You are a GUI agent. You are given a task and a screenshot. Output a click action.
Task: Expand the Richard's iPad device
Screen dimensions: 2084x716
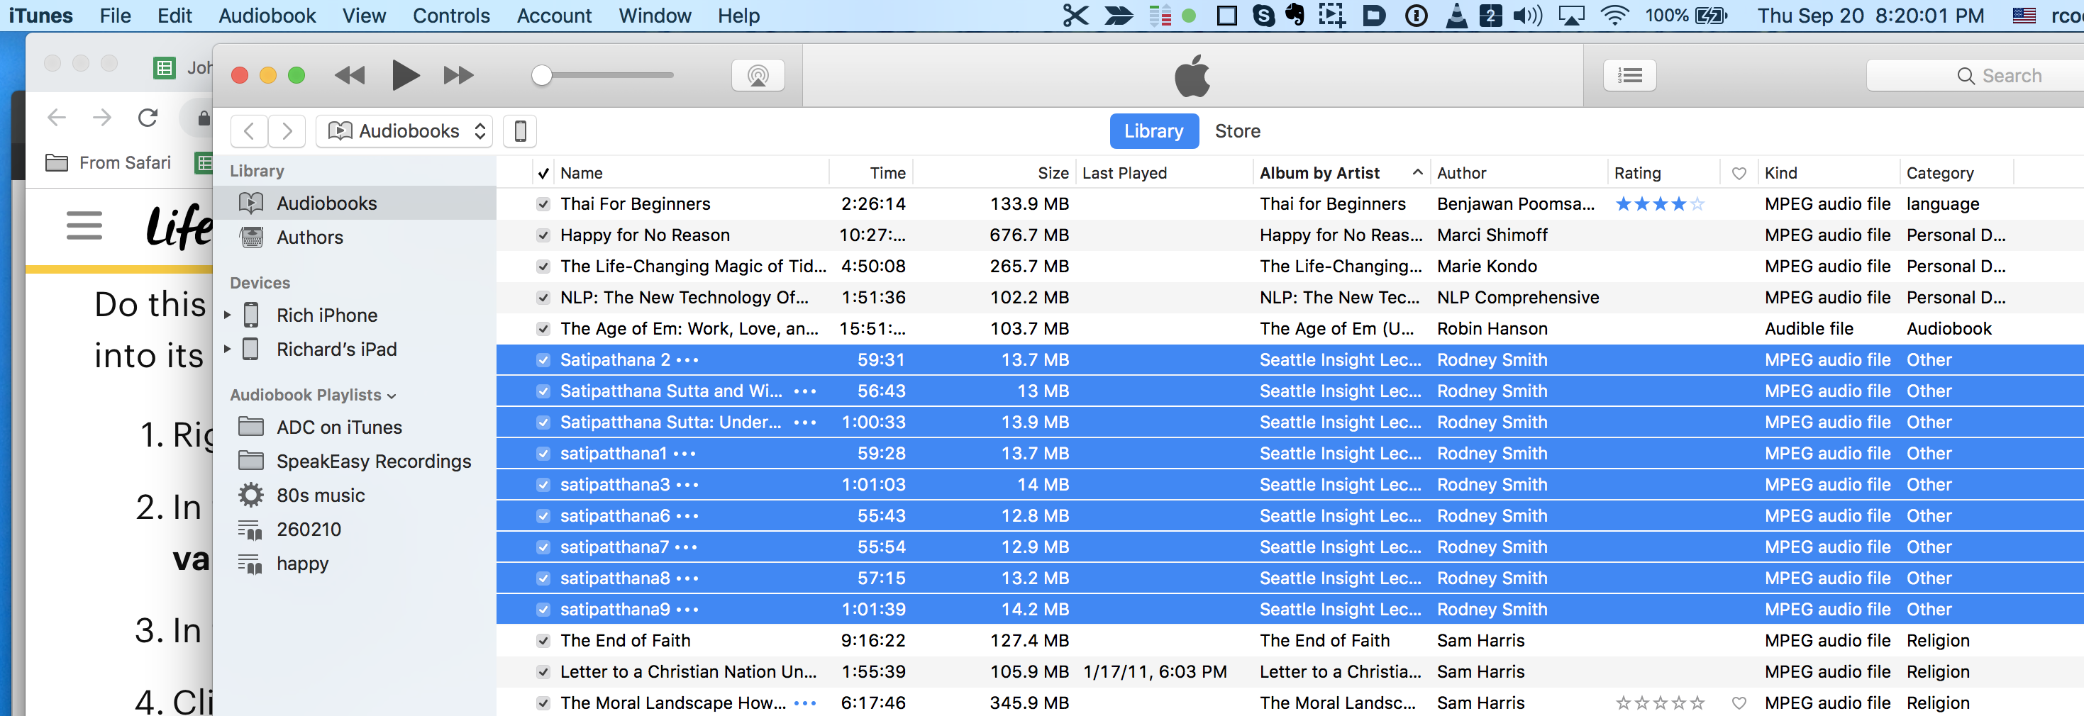(227, 348)
